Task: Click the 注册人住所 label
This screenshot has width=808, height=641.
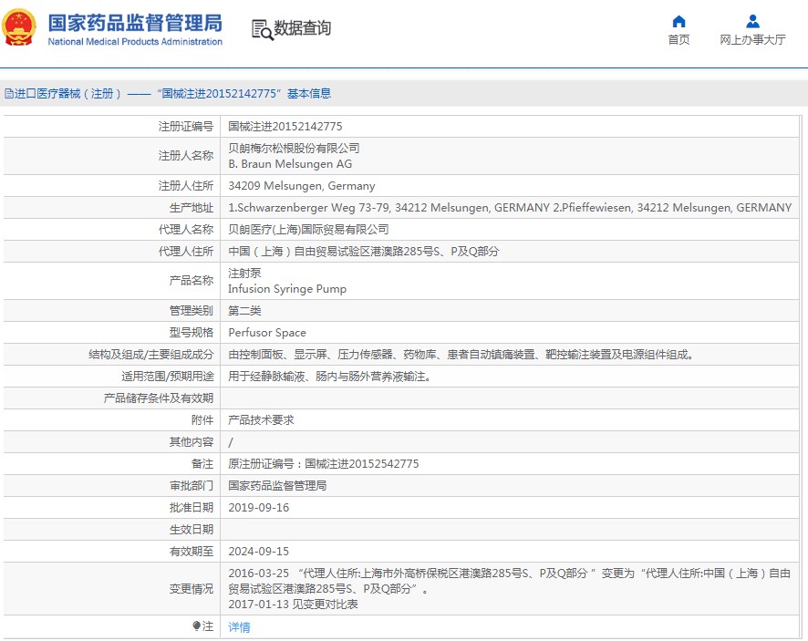Action: click(185, 185)
